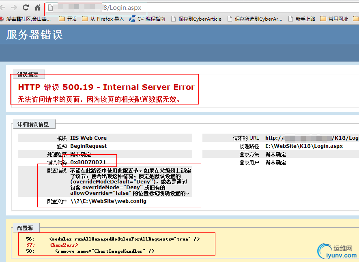359x262 pixels.
Task: Click the address bar showing Login.aspx
Action: pos(202,8)
